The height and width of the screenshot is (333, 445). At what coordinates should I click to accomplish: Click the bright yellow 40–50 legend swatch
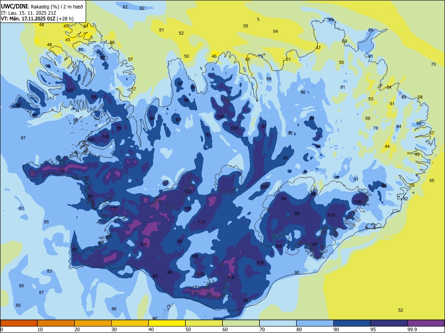point(167,323)
